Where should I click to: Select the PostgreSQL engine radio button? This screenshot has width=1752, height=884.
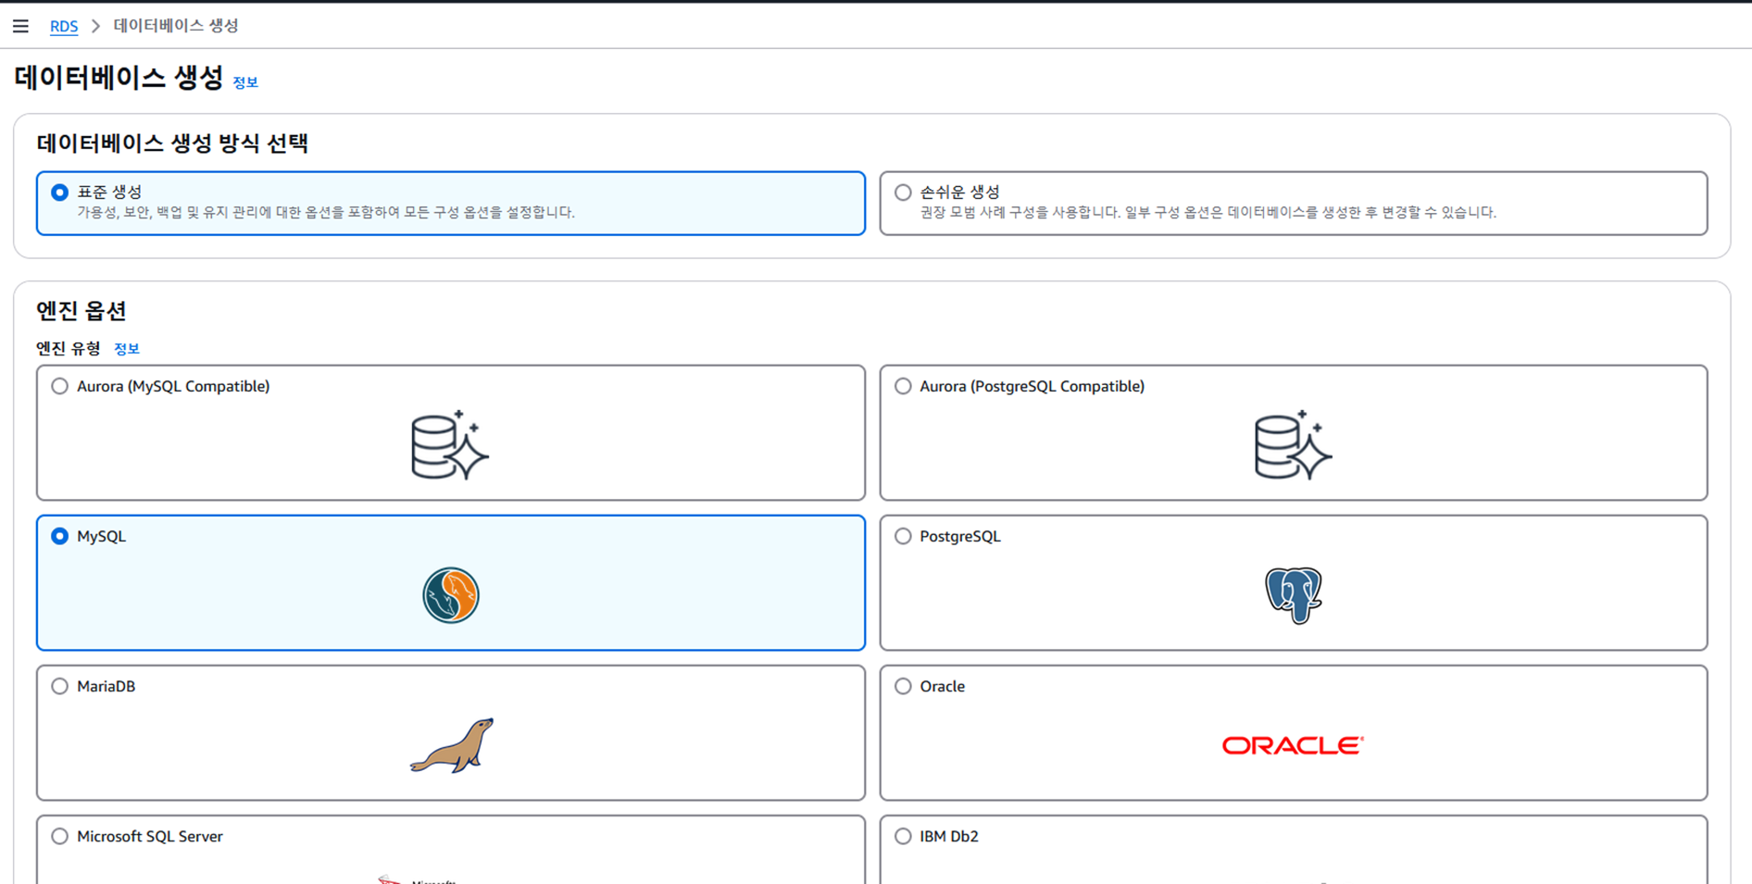[903, 536]
